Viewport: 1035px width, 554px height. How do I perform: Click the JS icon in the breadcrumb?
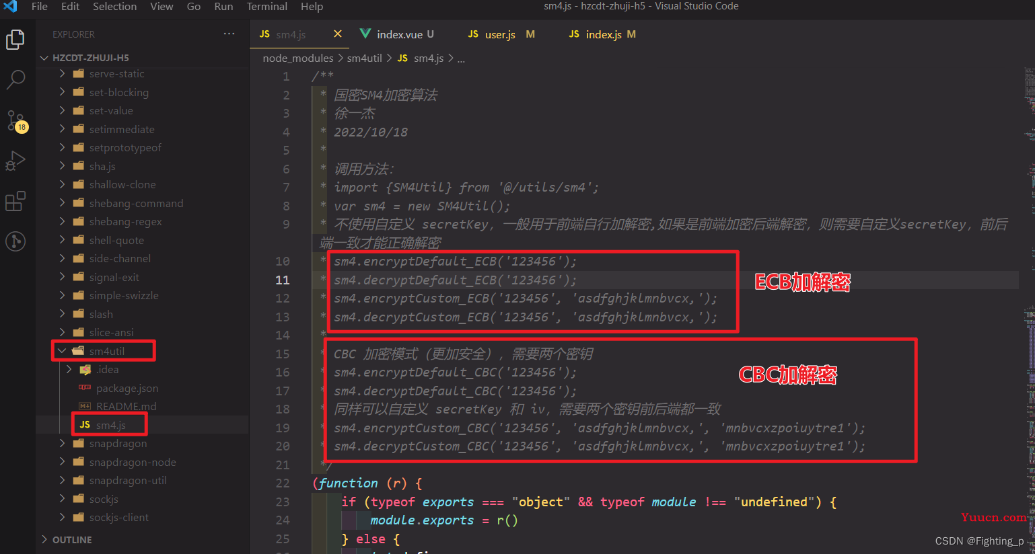pos(402,58)
